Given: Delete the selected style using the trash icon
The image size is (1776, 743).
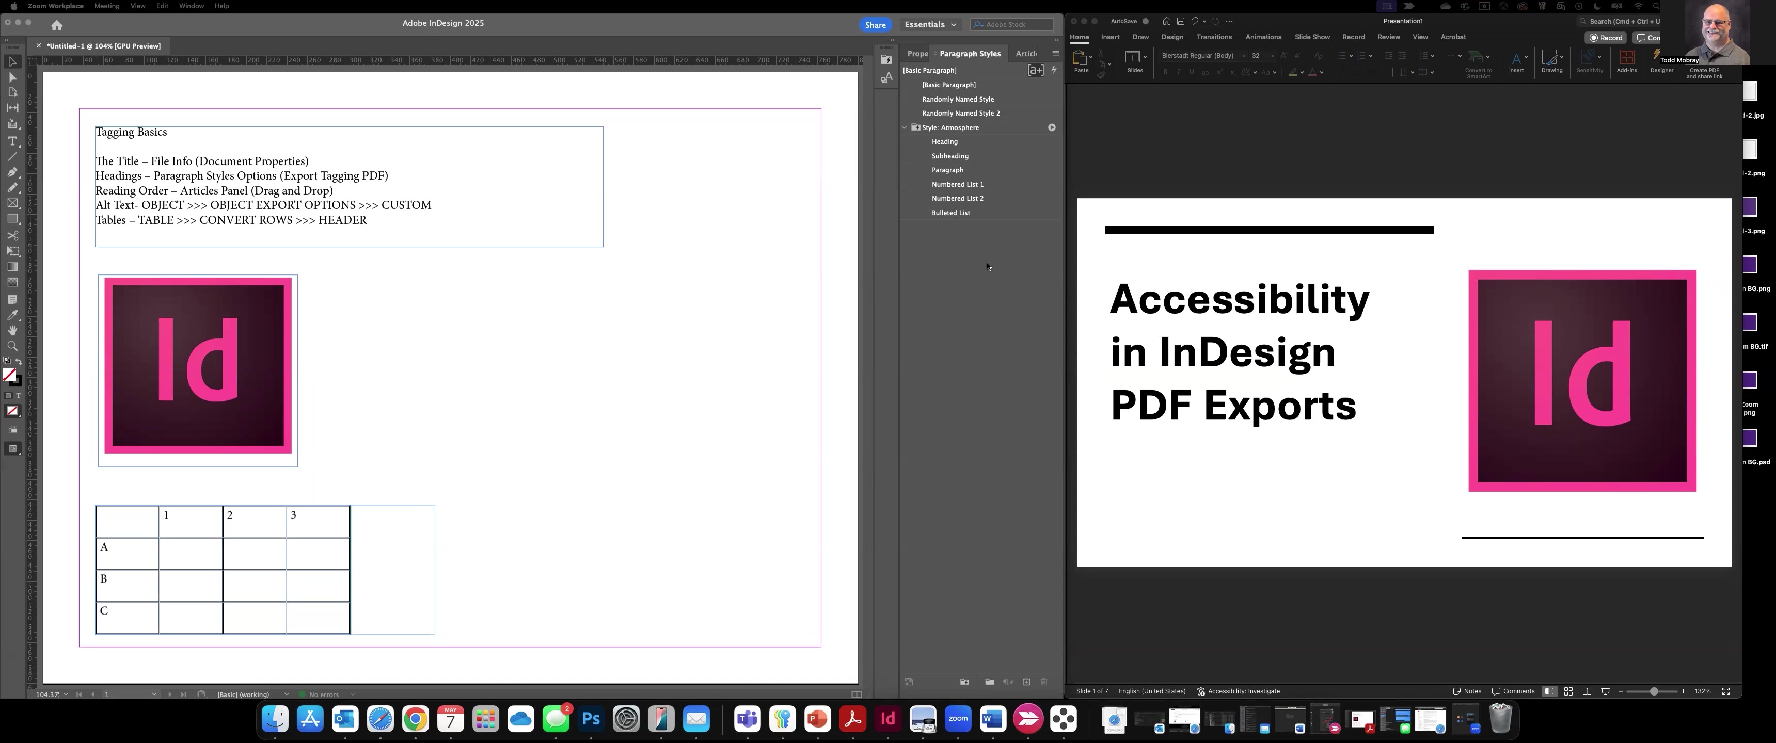Looking at the screenshot, I should (1045, 682).
